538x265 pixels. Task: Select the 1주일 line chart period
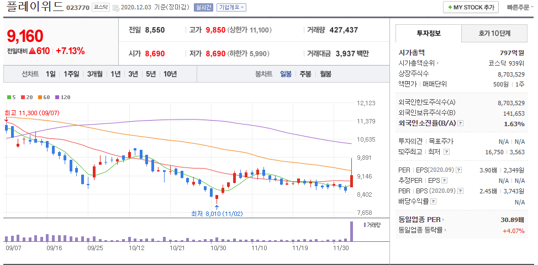71,74
